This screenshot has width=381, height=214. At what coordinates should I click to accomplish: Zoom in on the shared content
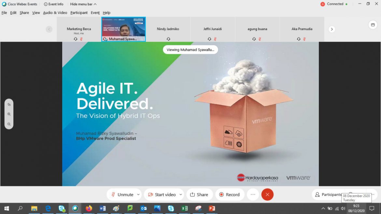click(x=9, y=114)
